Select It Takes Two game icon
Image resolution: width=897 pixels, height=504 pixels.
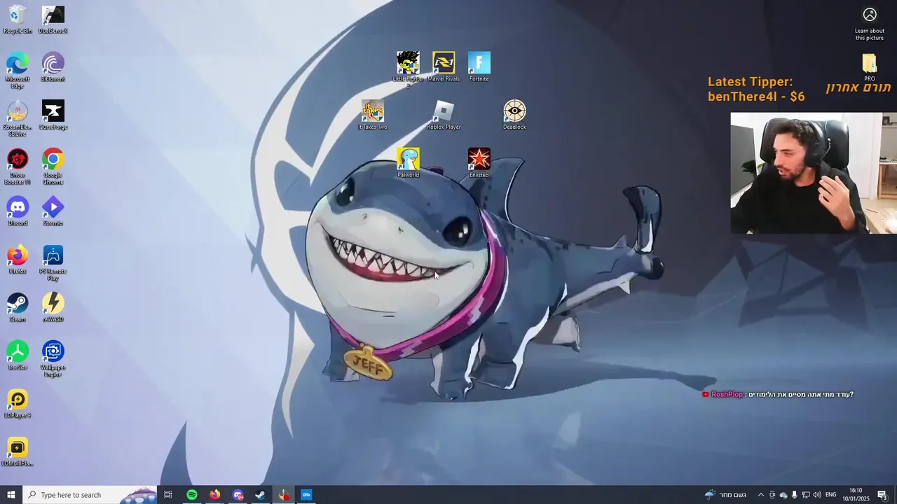[373, 115]
